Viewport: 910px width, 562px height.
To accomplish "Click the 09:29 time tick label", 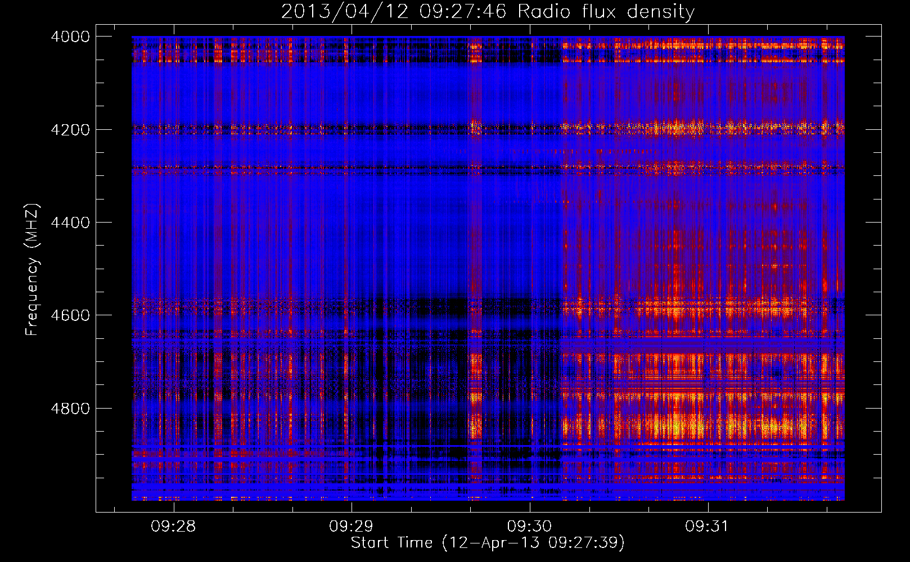I will (x=351, y=526).
